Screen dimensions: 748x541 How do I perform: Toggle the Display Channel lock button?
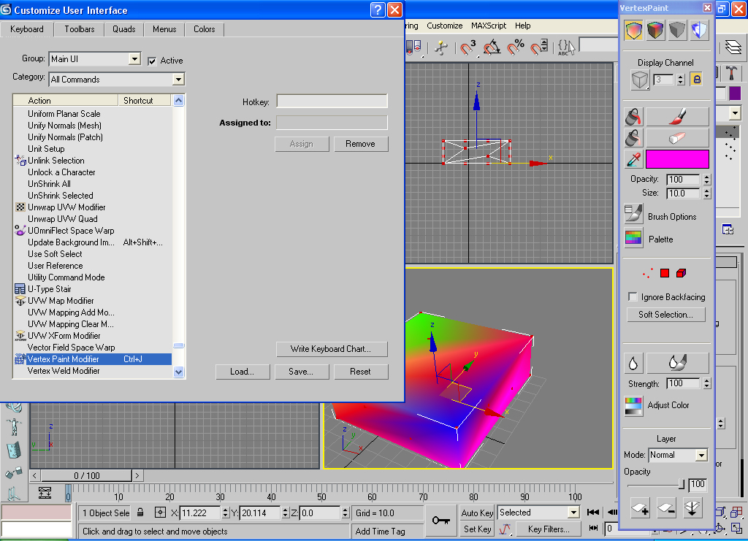pos(696,80)
